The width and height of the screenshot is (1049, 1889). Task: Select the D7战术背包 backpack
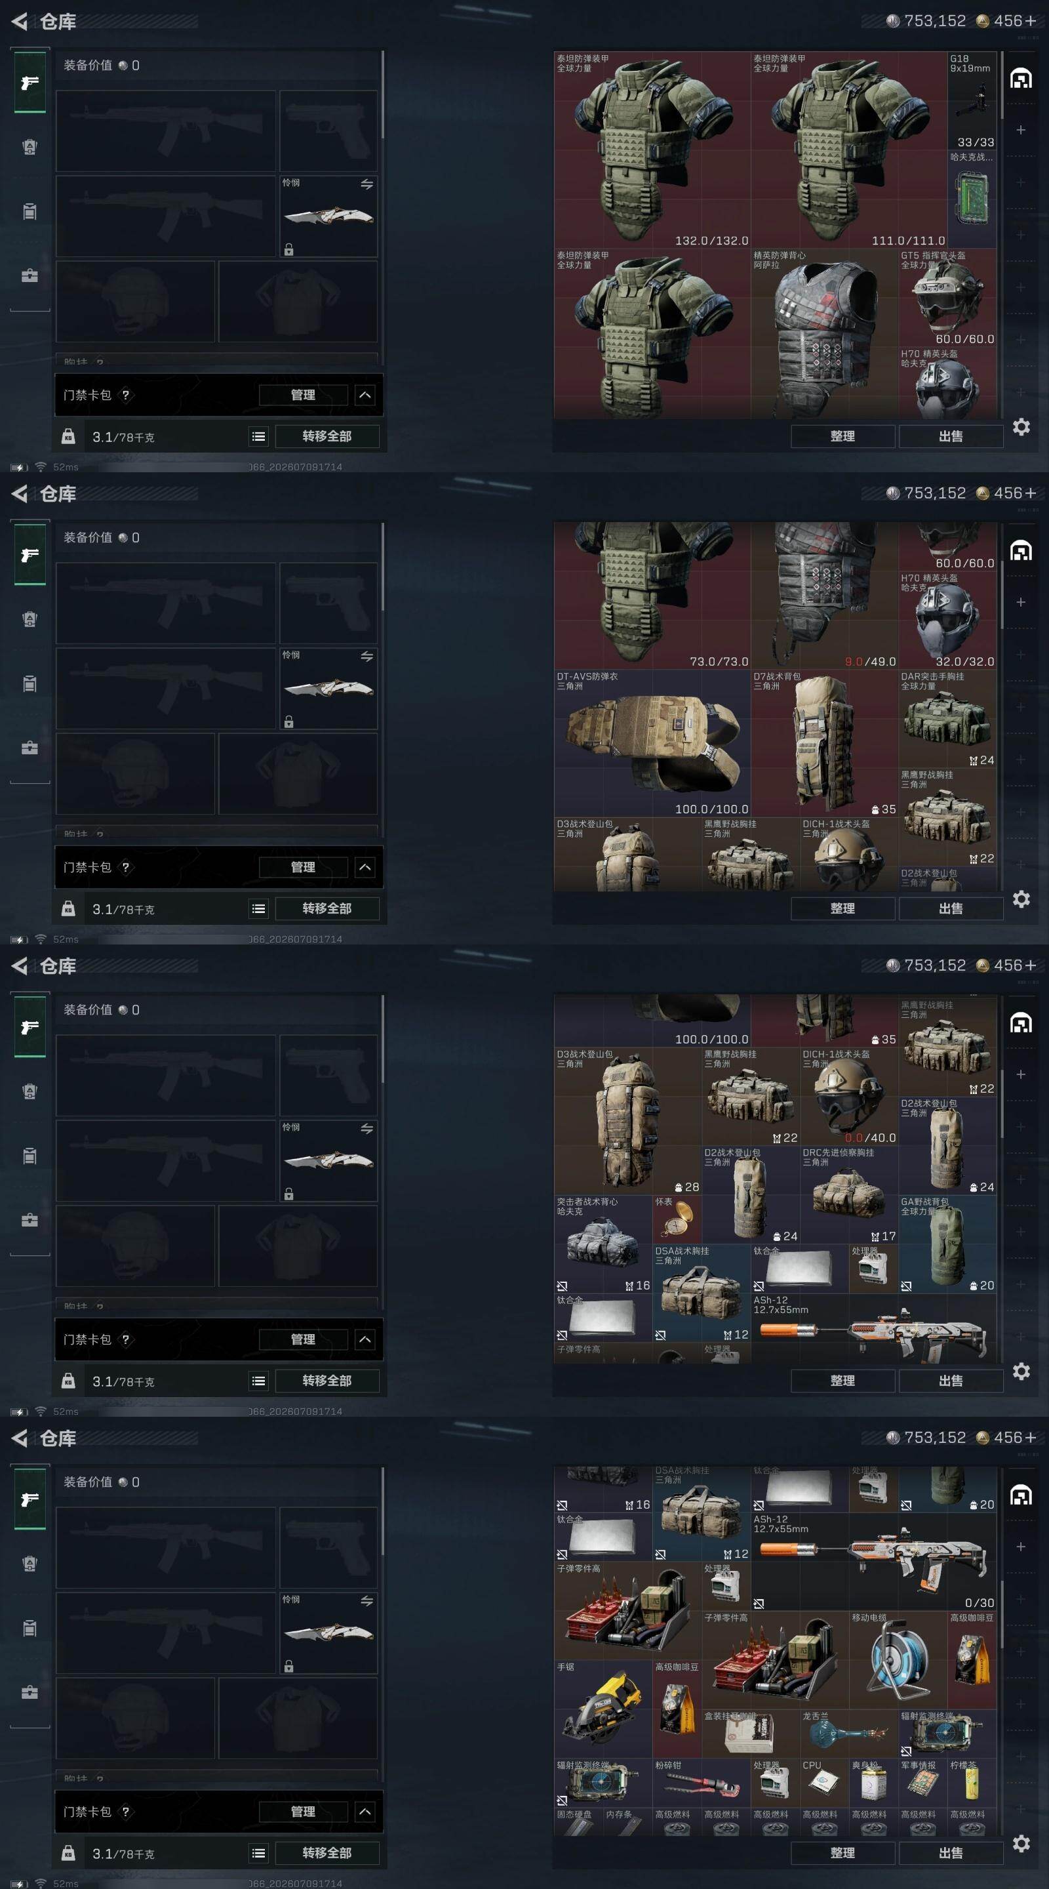(x=825, y=744)
